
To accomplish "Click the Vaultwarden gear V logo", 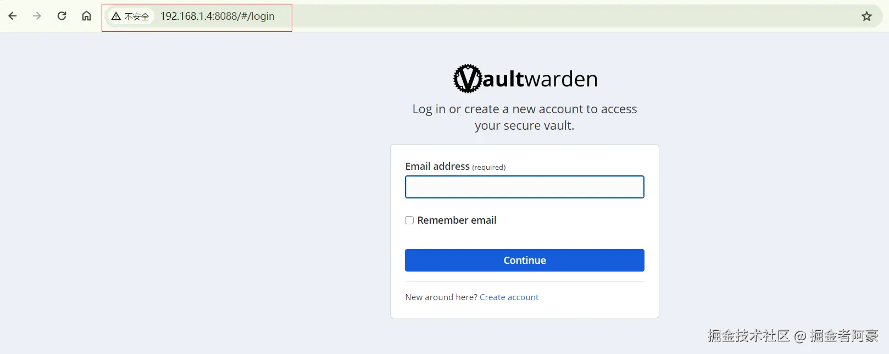I will (468, 79).
